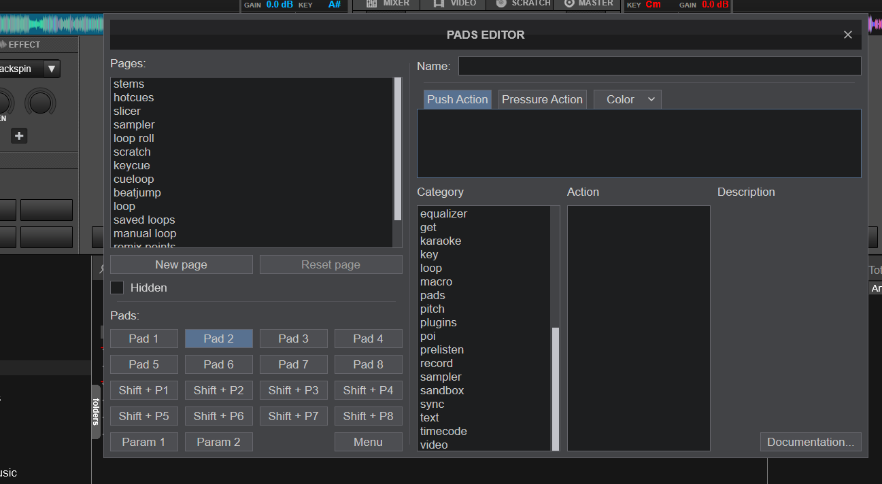
Task: Choose the equalizer category
Action: (484, 214)
